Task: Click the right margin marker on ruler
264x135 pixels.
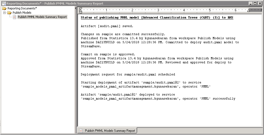Action: 248,10
